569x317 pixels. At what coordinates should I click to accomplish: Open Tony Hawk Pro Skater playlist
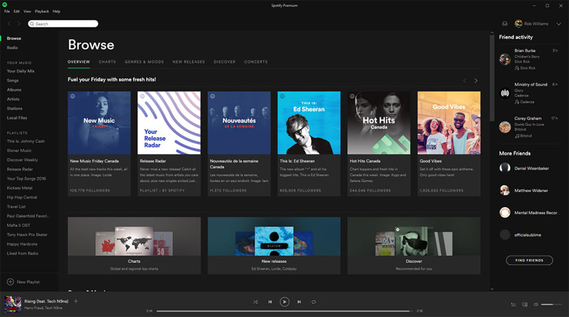(27, 235)
